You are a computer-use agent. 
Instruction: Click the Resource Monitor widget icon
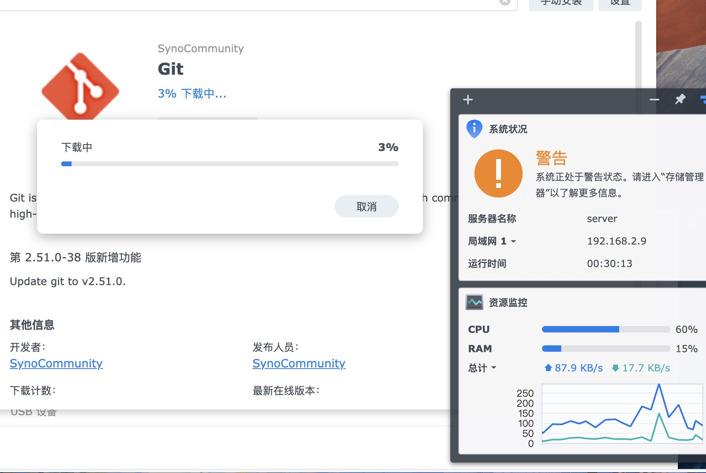point(474,302)
